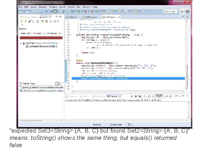Click the red JUnit progress bar

[41, 38]
